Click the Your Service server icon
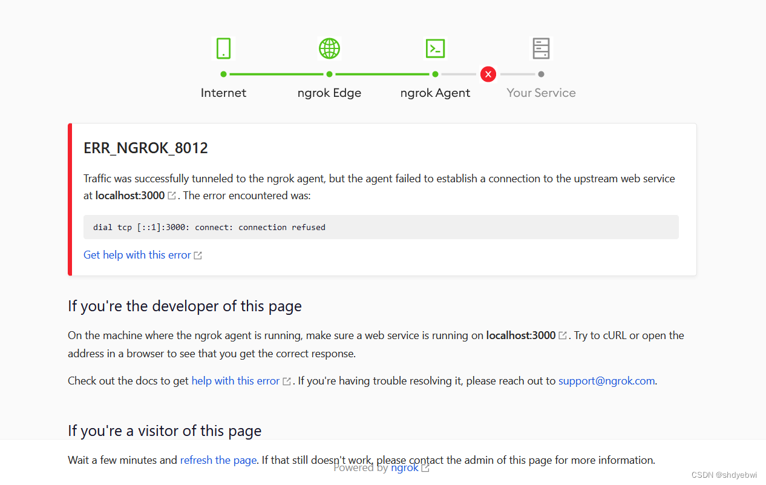 pyautogui.click(x=541, y=48)
